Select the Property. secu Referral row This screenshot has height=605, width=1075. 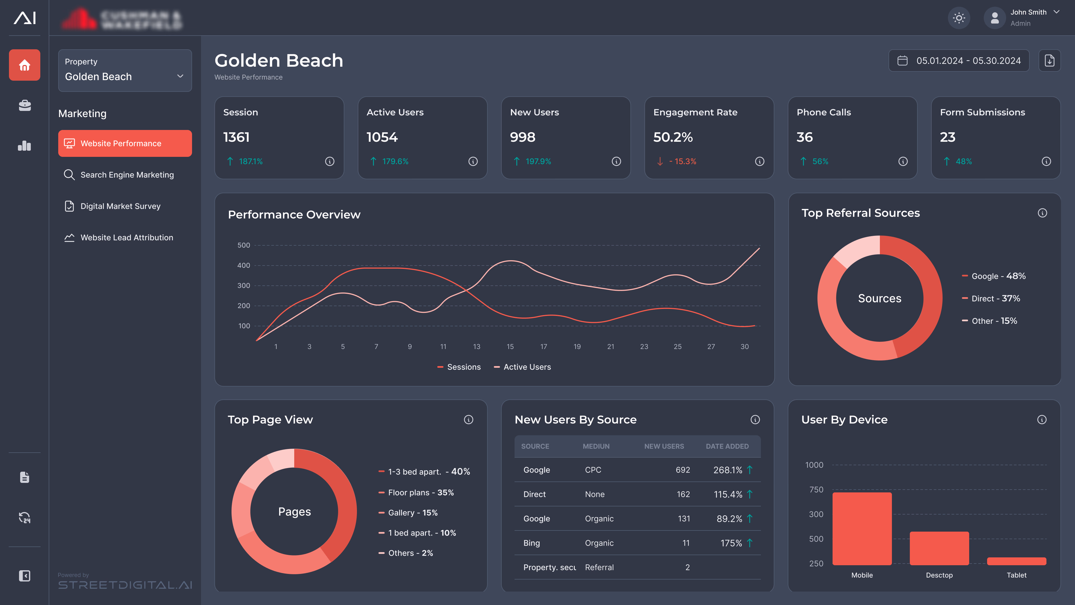(x=638, y=567)
